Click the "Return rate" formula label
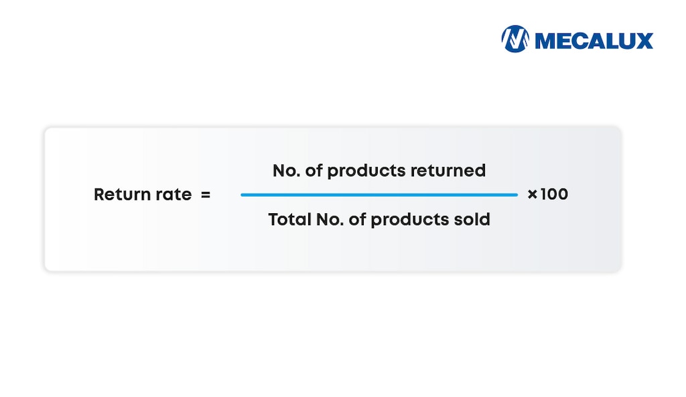Image resolution: width=686 pixels, height=397 pixels. (143, 194)
